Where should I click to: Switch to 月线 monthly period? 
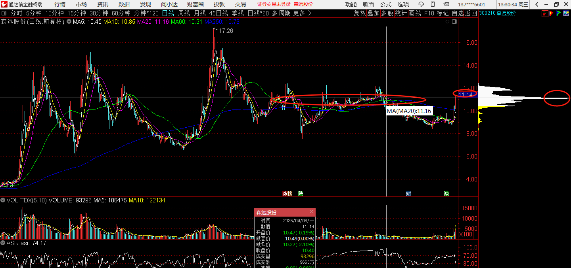point(200,13)
